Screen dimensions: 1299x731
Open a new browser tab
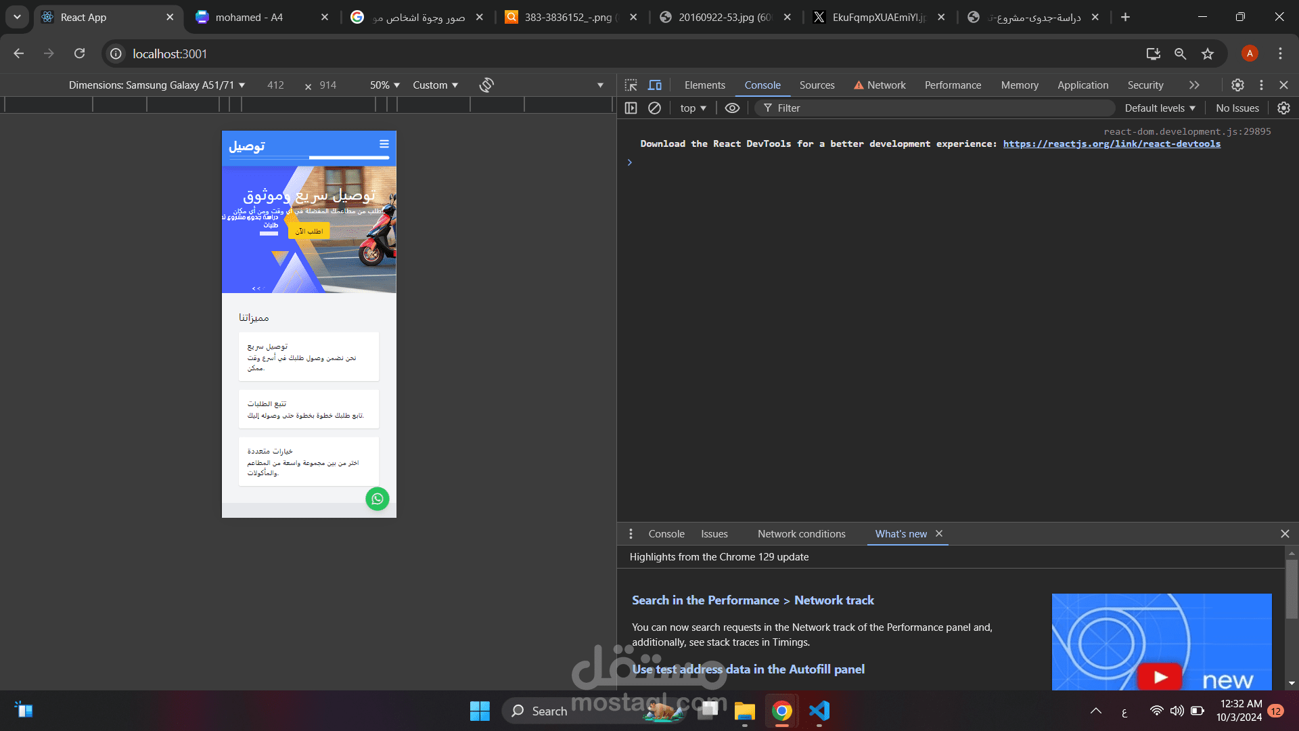[x=1125, y=17]
